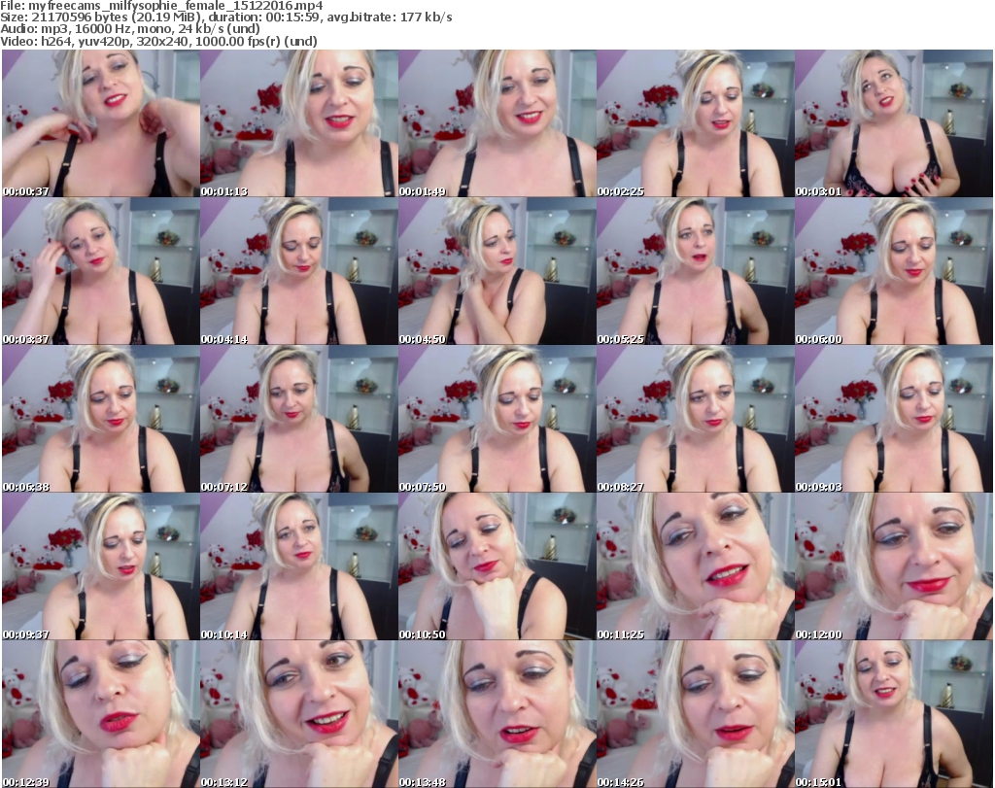The image size is (995, 788).
Task: Click the thumbnail stamped 00:08:27
Action: 695,419
